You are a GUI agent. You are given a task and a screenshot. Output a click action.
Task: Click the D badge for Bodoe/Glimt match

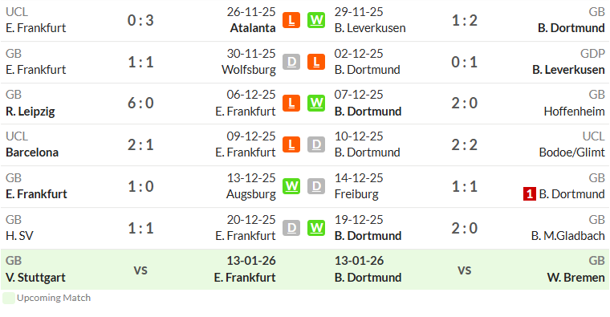click(316, 144)
